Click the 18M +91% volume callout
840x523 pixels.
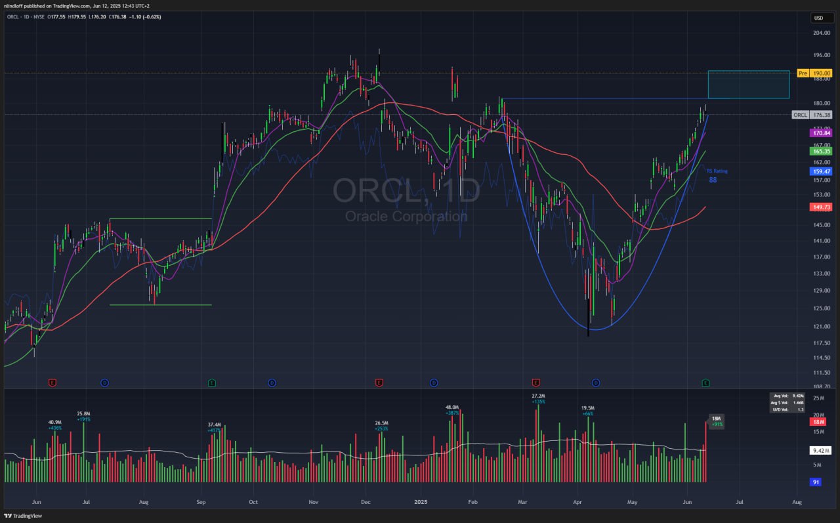coord(717,421)
